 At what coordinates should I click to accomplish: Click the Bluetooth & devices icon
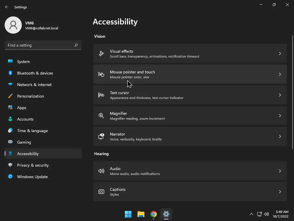click(10, 73)
